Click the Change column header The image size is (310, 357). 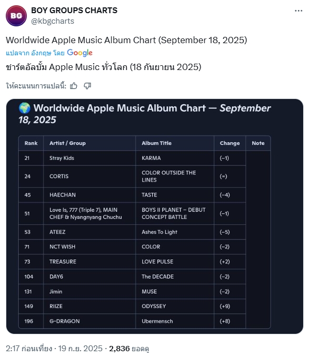(x=229, y=143)
